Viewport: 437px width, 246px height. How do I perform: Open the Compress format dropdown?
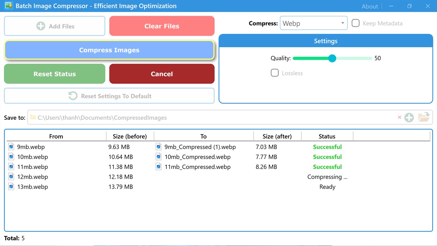[x=314, y=23]
